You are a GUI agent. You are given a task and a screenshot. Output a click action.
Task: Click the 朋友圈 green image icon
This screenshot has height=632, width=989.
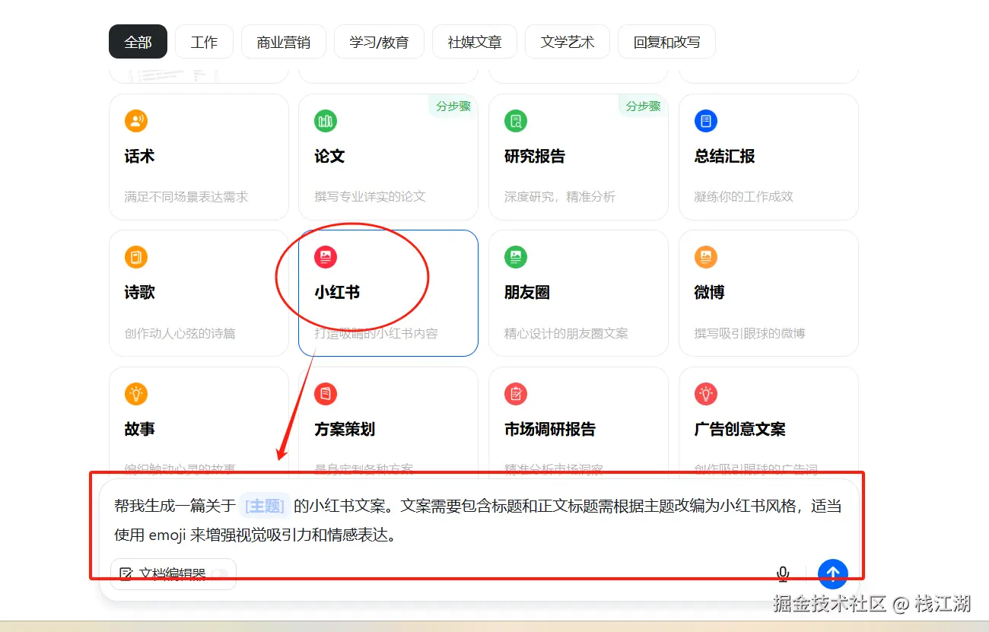516,257
